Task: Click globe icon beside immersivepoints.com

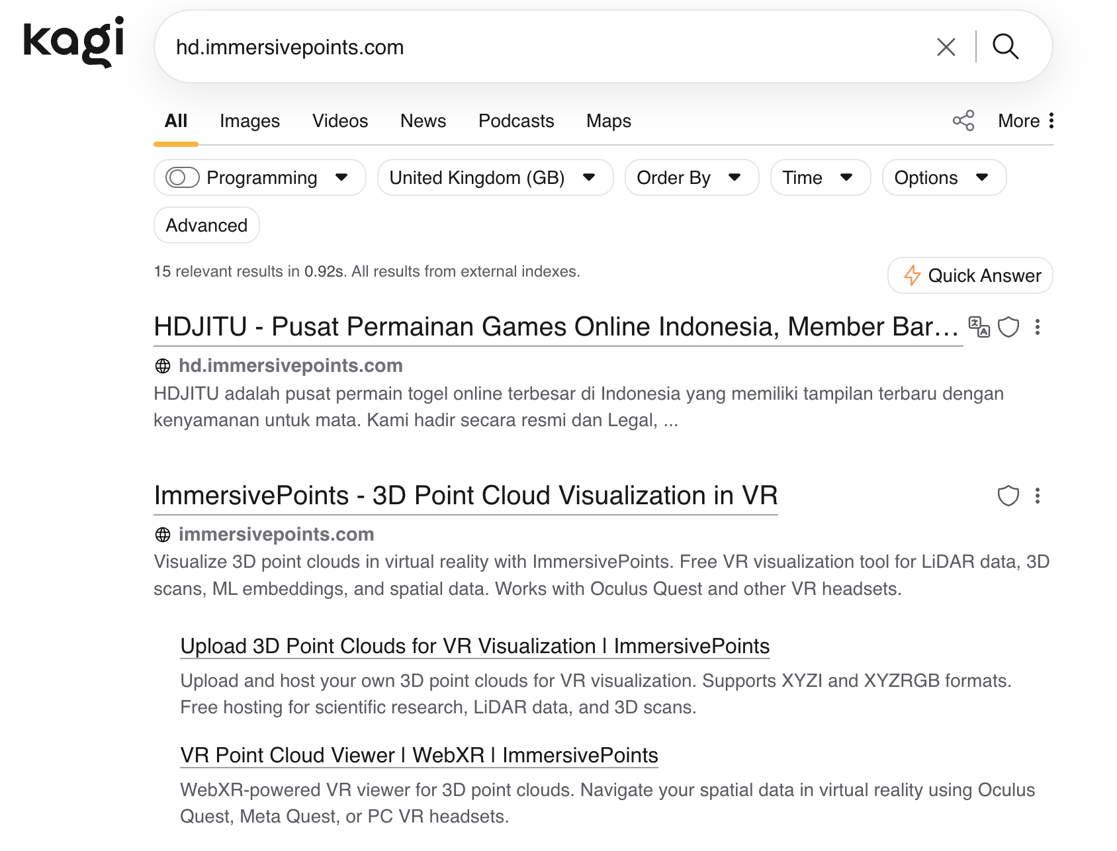Action: click(163, 535)
